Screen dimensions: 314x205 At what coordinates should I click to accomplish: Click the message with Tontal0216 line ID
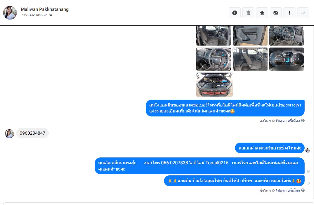point(200,166)
